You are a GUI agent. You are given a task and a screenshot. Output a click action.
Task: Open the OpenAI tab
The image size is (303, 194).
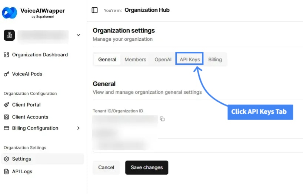tap(163, 60)
